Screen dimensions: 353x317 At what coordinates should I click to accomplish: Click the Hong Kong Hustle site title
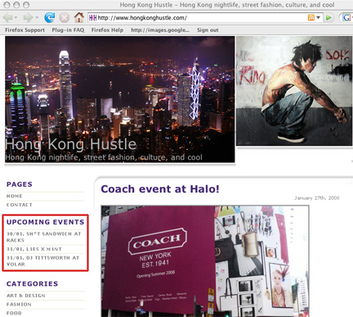70,144
